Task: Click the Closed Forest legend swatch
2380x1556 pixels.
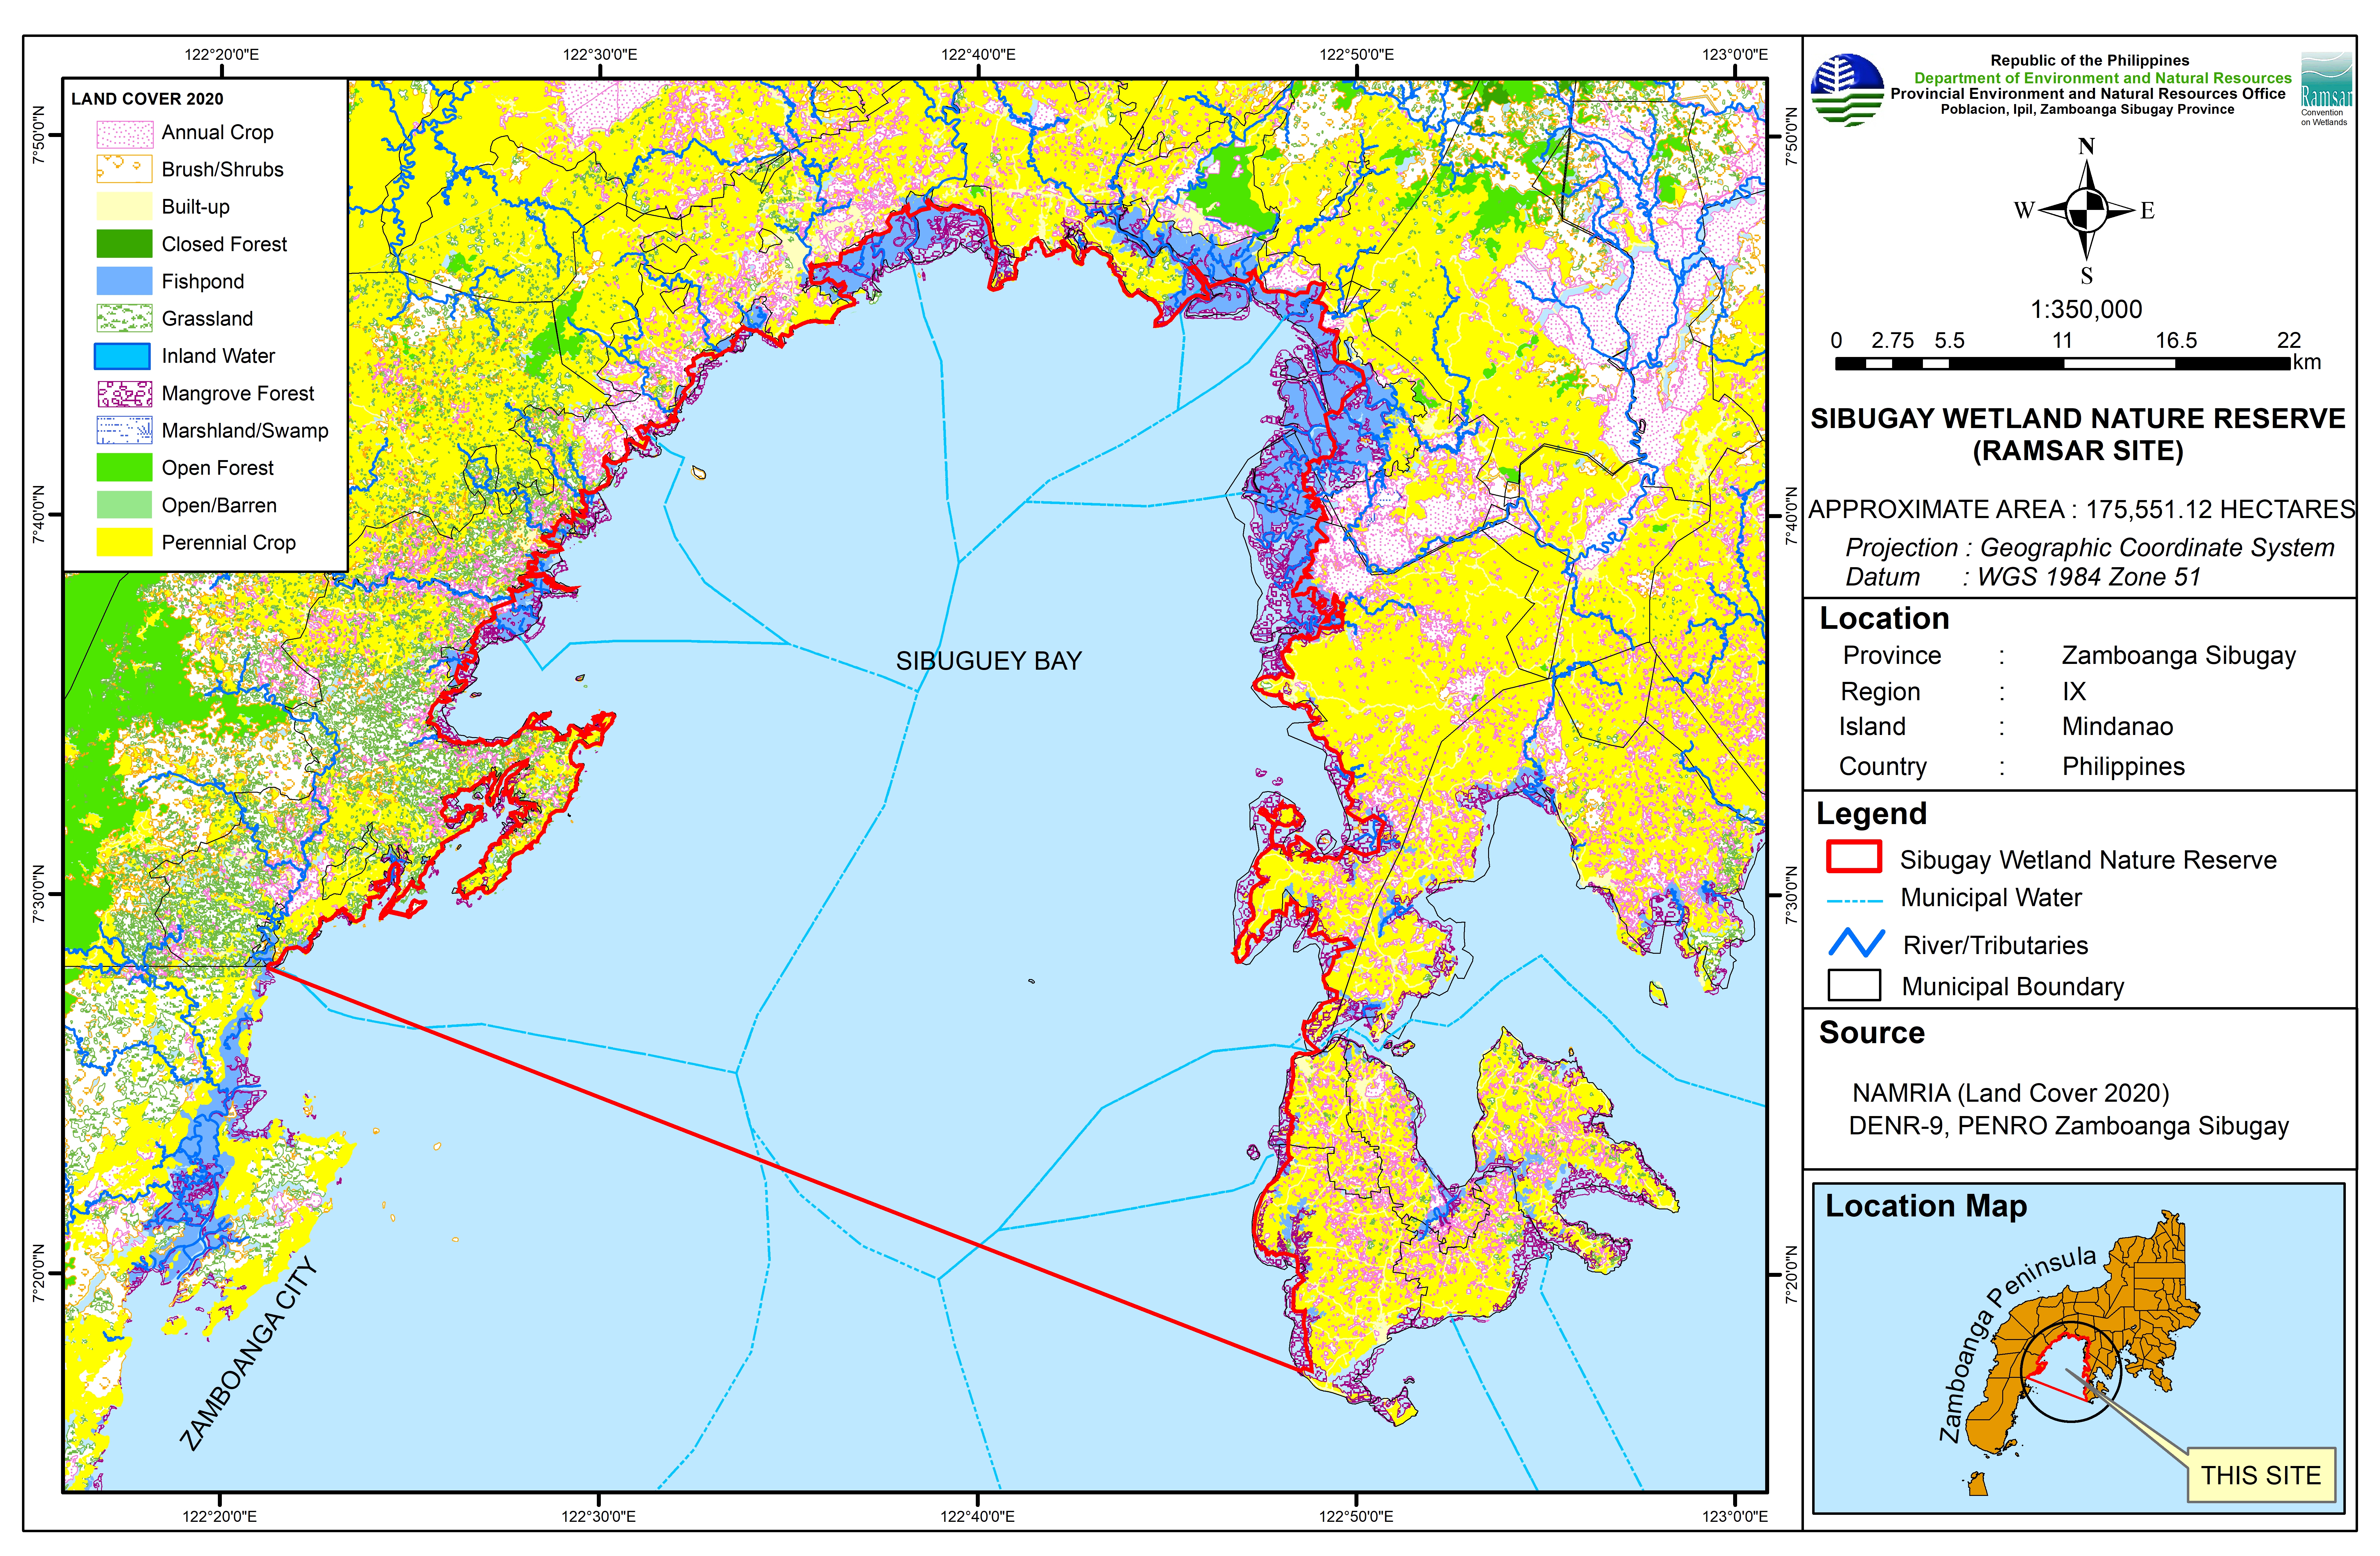Action: point(124,244)
